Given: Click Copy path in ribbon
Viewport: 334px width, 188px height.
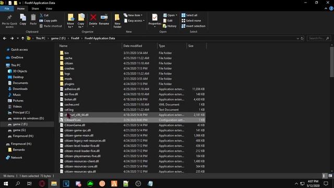Looking at the screenshot, I should click(48, 21).
